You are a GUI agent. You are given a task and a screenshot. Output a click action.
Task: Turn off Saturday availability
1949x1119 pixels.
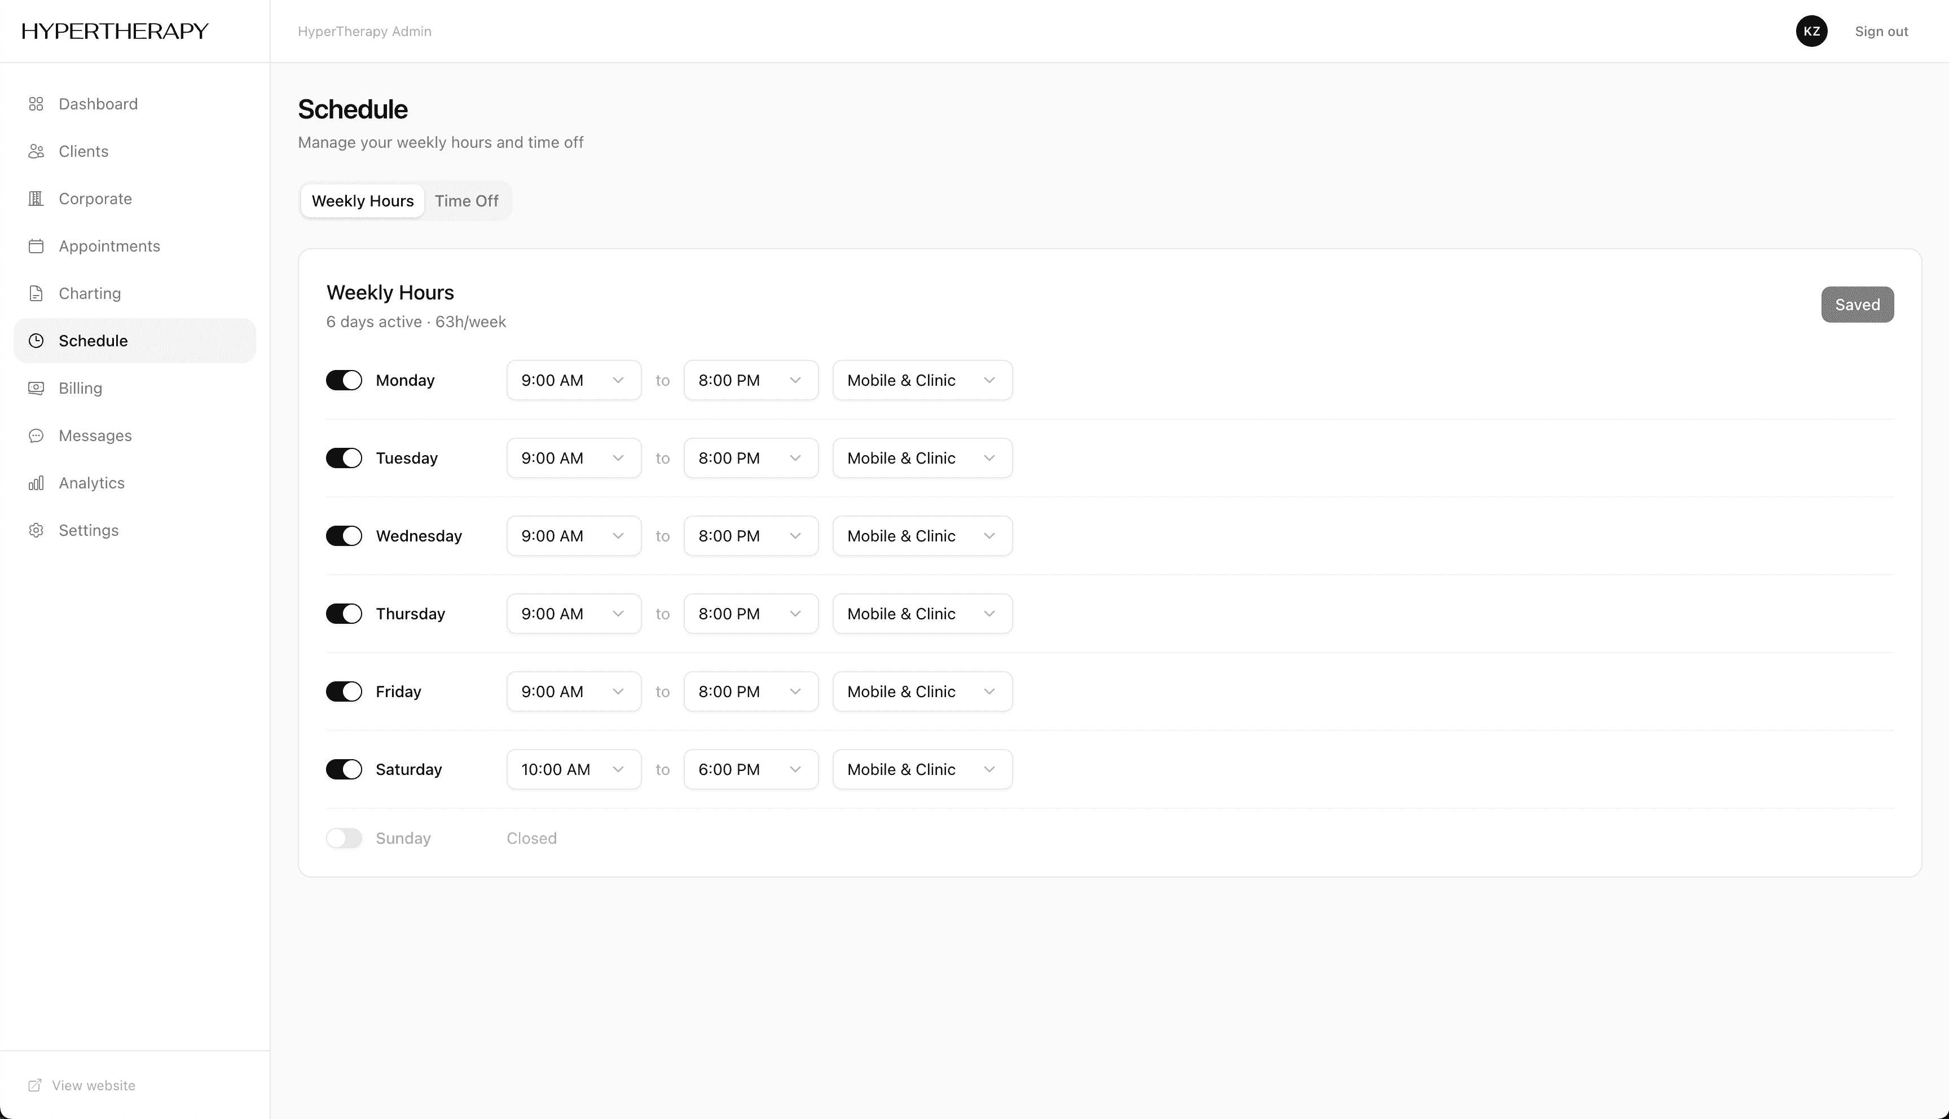click(x=344, y=769)
